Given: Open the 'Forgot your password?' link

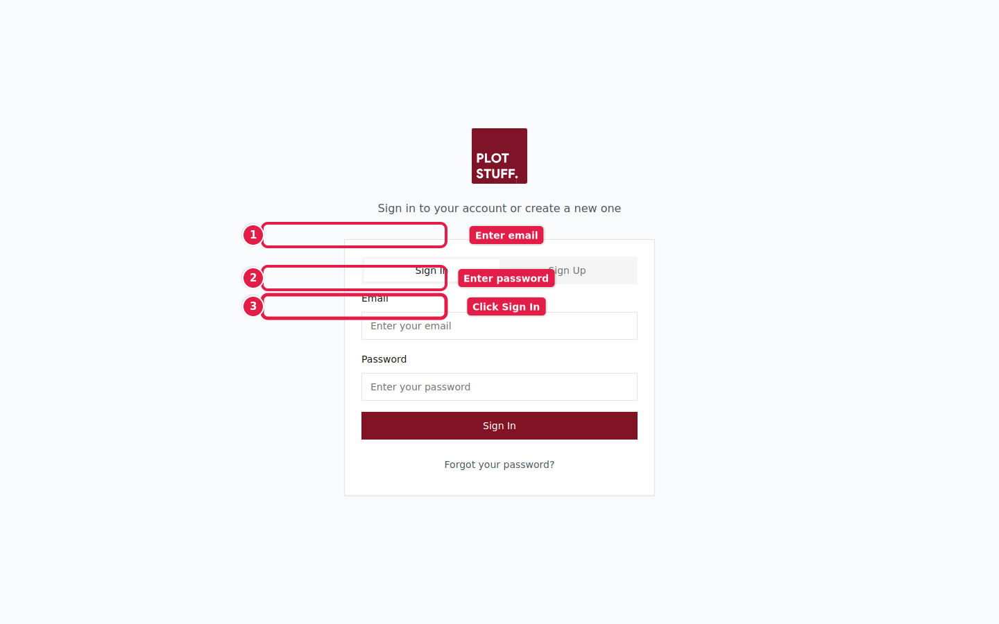Looking at the screenshot, I should (499, 465).
